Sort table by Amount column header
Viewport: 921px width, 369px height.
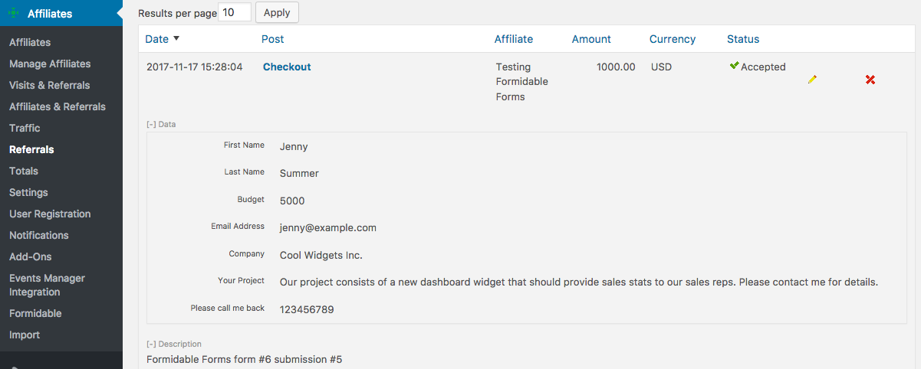[591, 39]
